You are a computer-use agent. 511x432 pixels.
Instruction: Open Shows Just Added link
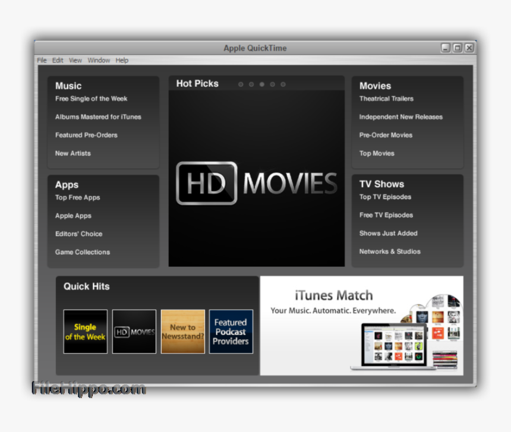[x=389, y=234]
